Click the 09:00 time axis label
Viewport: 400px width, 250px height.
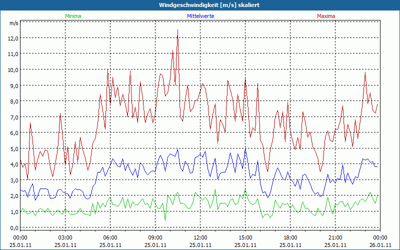pos(155,238)
